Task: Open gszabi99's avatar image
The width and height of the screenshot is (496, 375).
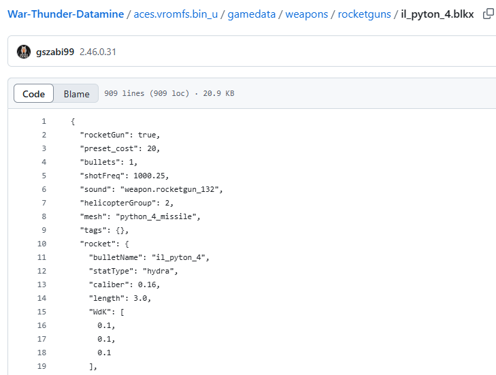Action: pyautogui.click(x=24, y=52)
